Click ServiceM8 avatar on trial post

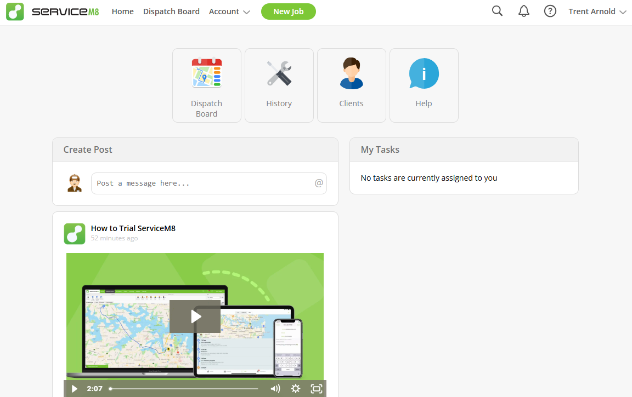click(75, 234)
